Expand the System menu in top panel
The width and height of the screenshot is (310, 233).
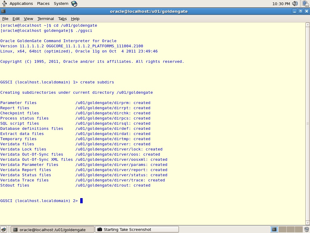[x=61, y=4]
